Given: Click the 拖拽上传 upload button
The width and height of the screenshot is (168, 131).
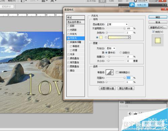Looking at the screenshot, I should click(x=141, y=5).
